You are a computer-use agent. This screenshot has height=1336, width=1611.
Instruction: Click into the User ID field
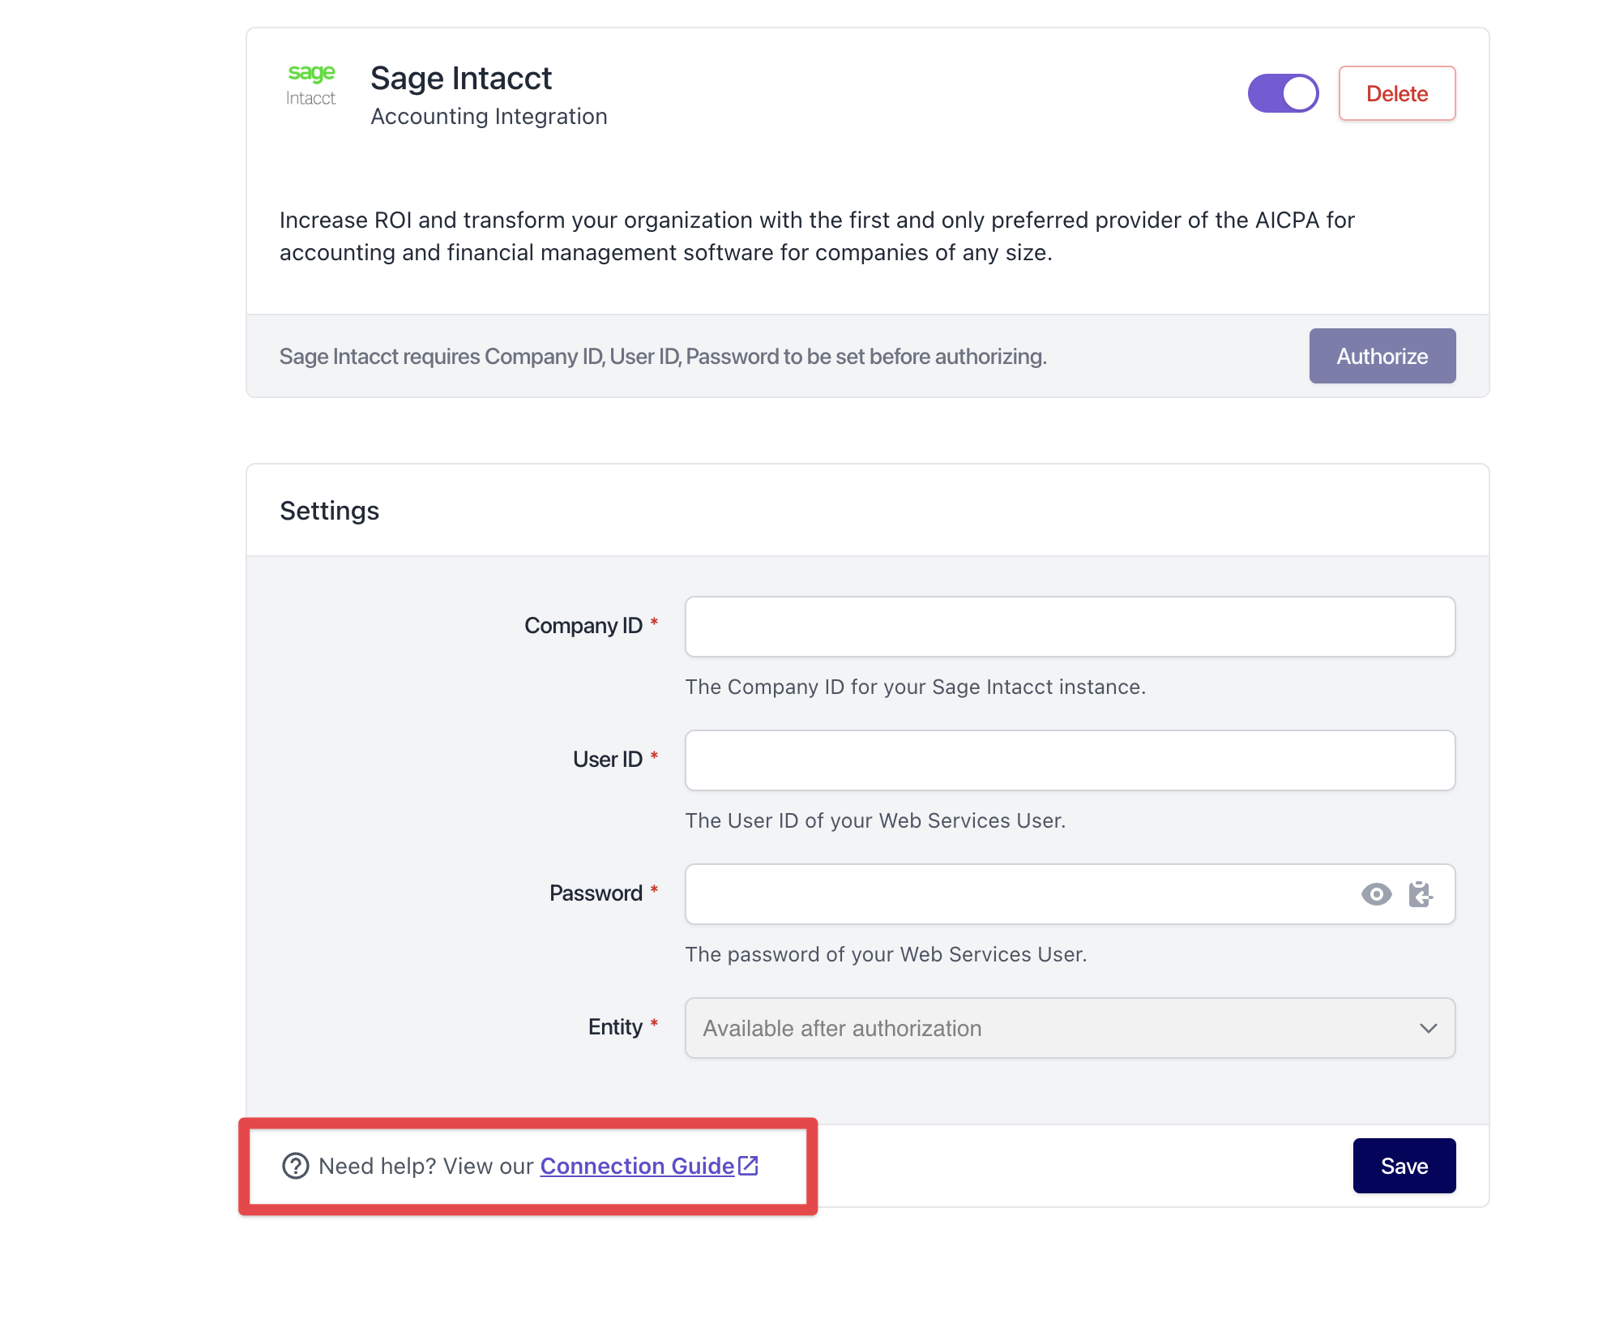coord(1070,760)
